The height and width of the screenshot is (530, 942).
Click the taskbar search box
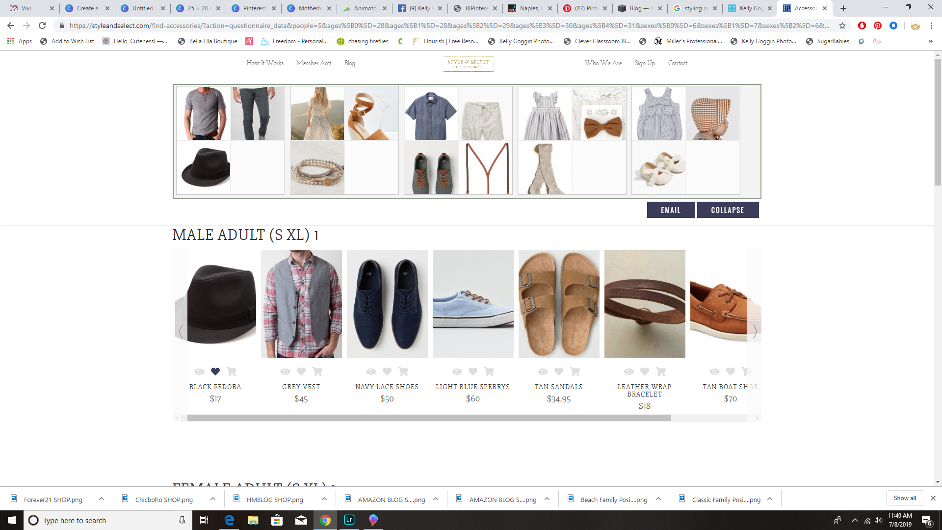tap(107, 520)
